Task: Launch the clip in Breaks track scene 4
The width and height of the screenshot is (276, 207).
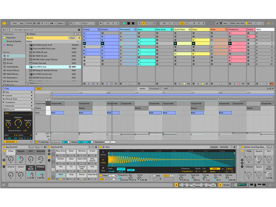Action: [x=103, y=44]
